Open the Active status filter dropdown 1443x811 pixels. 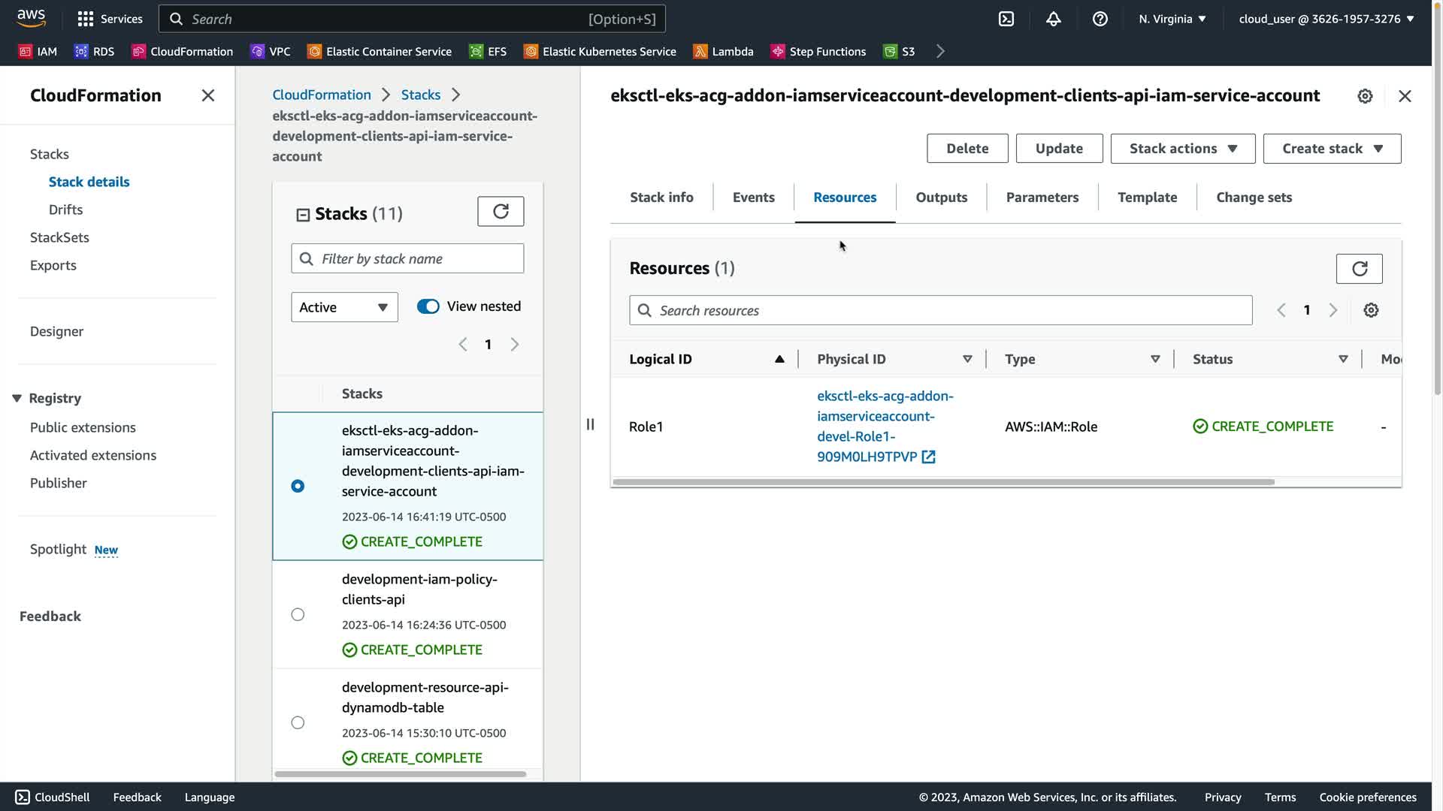[x=344, y=307]
